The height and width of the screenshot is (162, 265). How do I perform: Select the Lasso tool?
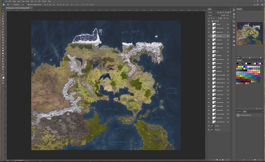[3, 16]
